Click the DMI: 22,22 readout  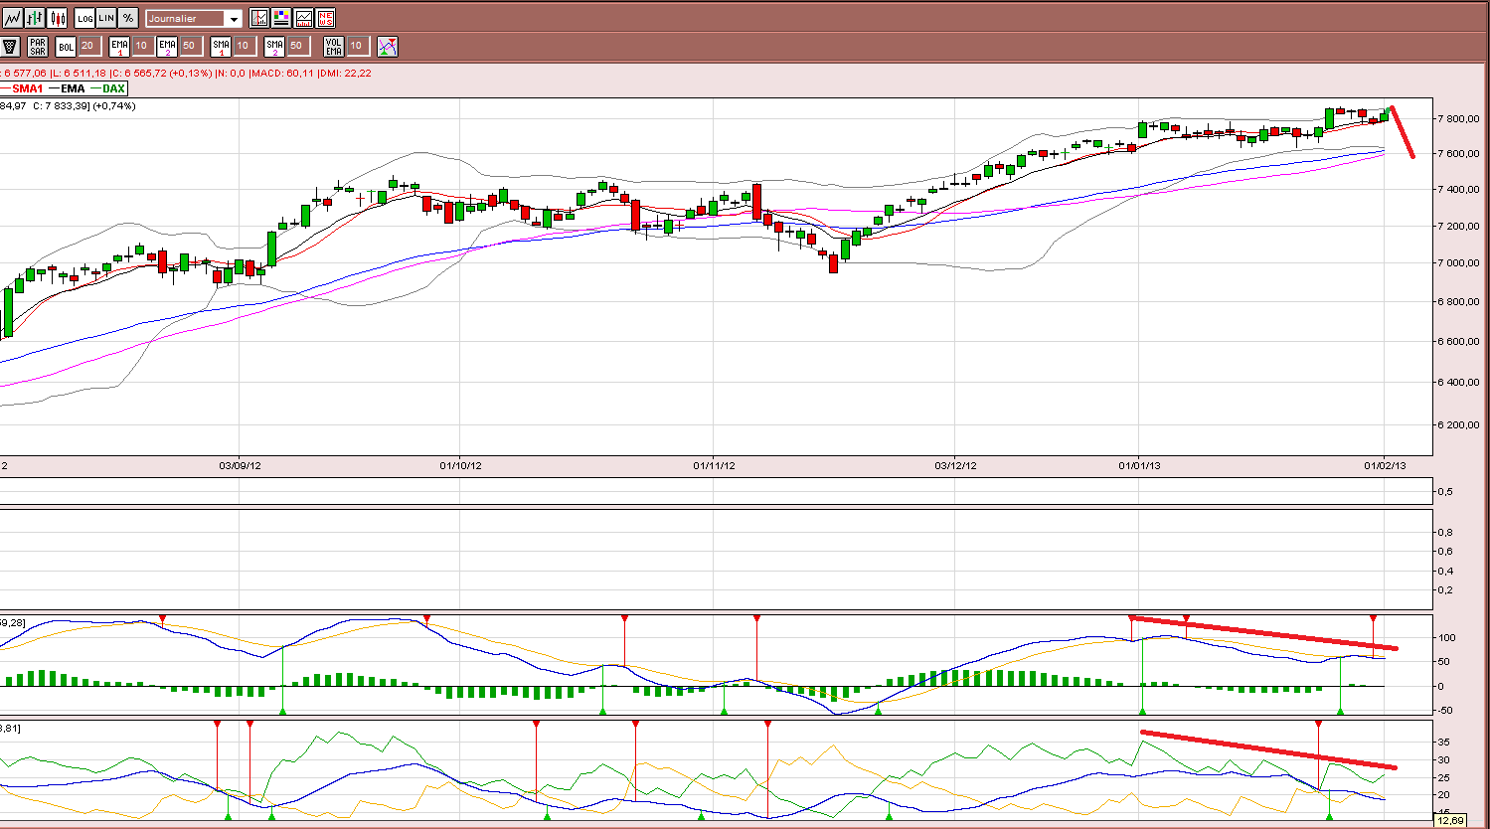(x=345, y=73)
